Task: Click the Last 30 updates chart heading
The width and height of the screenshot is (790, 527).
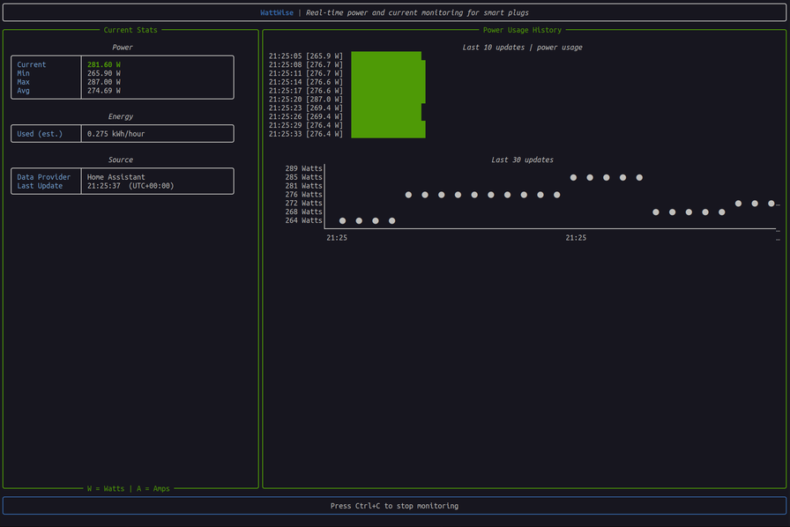Action: click(522, 160)
